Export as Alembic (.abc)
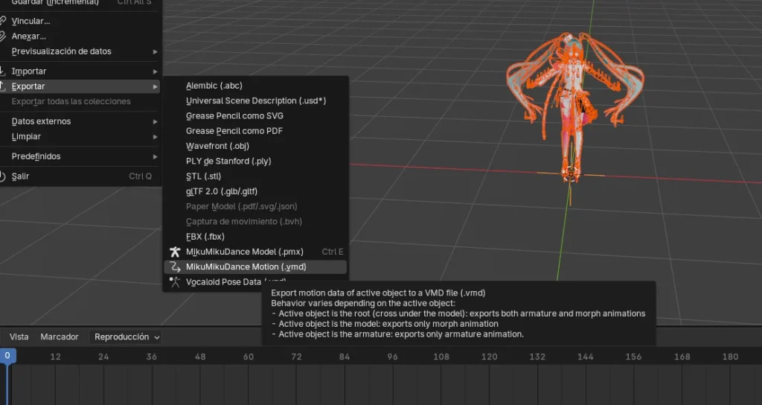762x405 pixels. coord(256,86)
